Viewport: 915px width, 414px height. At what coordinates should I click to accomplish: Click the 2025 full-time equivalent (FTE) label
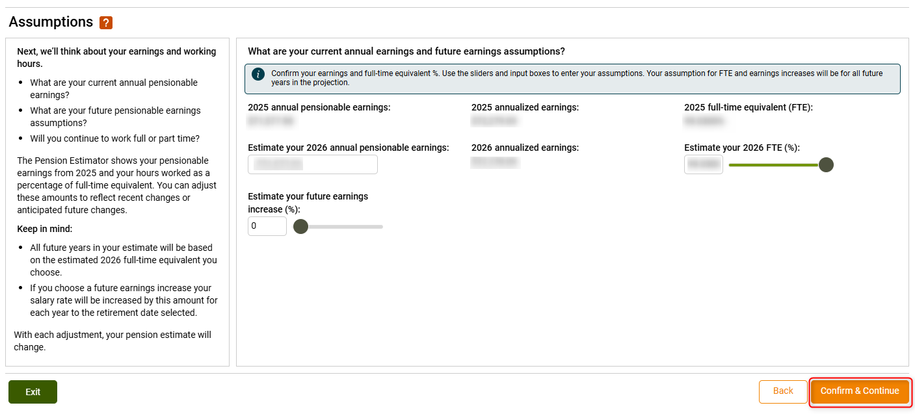[x=749, y=107]
